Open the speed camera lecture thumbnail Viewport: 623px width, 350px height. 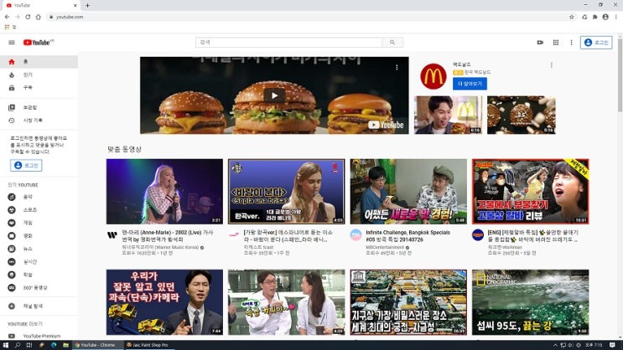[164, 302]
